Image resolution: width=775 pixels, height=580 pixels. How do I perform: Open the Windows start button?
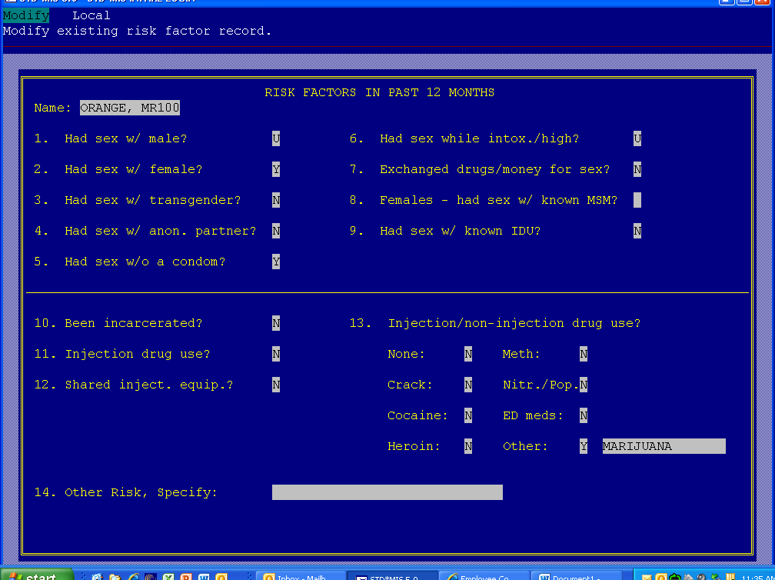tap(37, 575)
